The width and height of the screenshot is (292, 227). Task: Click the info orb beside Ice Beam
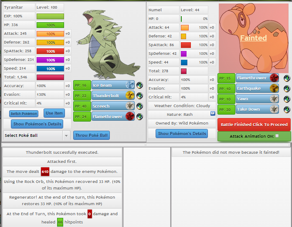140,85
